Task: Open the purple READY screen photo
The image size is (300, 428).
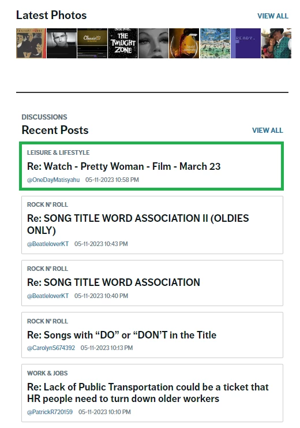Action: 245,43
